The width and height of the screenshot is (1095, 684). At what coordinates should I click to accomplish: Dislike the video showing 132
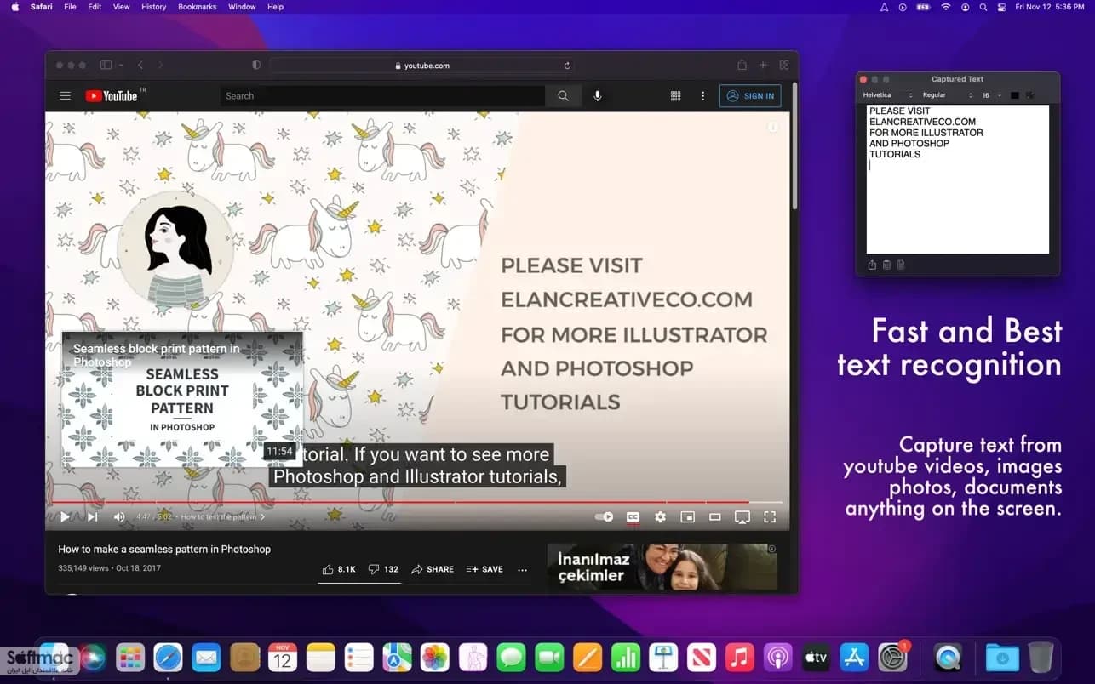click(383, 569)
